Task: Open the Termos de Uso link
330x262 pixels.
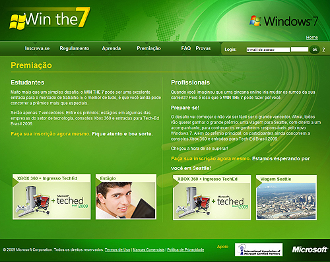Action: coord(117,250)
